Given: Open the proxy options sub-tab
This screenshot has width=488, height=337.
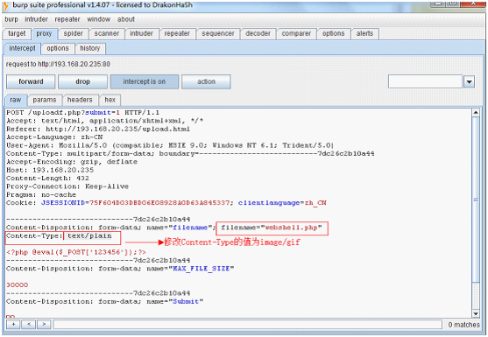Looking at the screenshot, I should pos(58,48).
